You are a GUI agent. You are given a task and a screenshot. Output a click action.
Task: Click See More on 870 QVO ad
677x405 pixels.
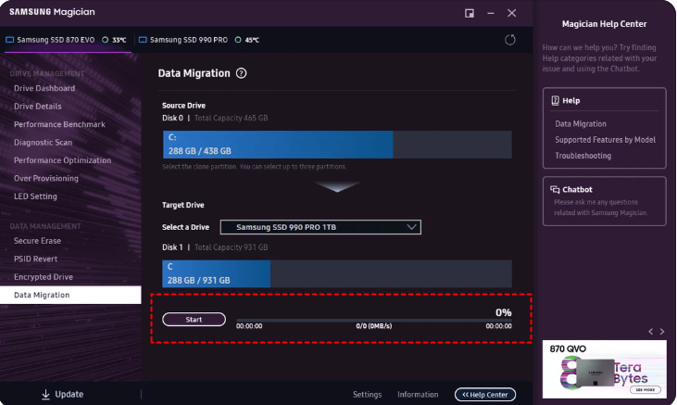[646, 390]
